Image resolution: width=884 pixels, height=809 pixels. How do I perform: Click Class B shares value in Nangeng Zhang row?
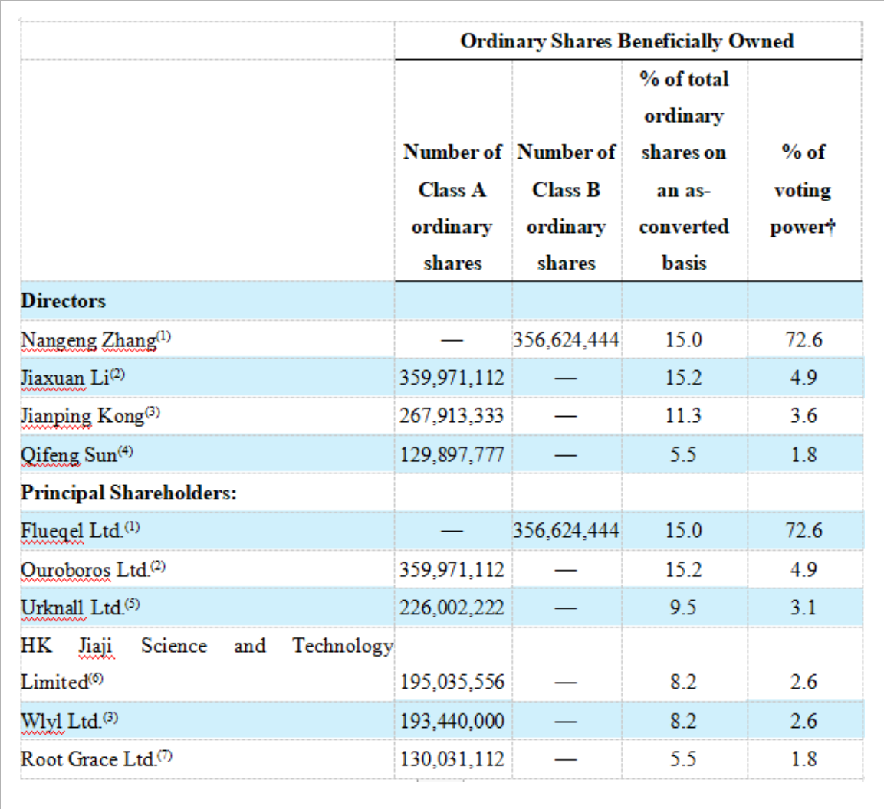[x=566, y=340]
